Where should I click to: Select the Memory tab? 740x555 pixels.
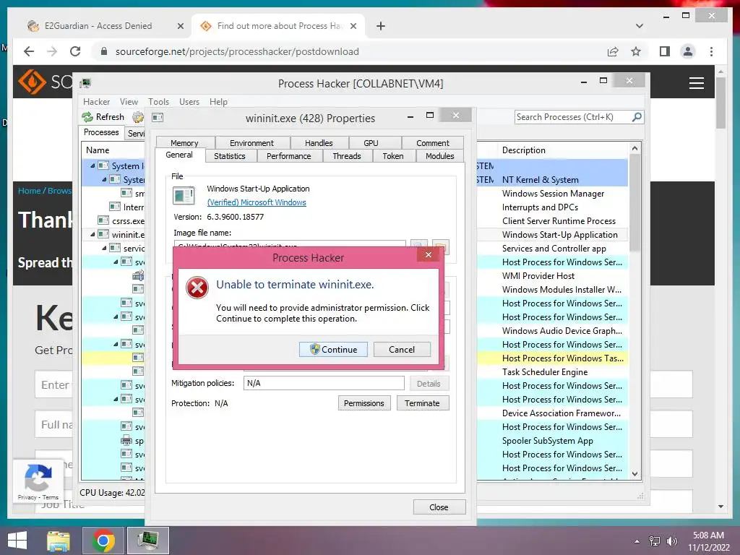[184, 142]
